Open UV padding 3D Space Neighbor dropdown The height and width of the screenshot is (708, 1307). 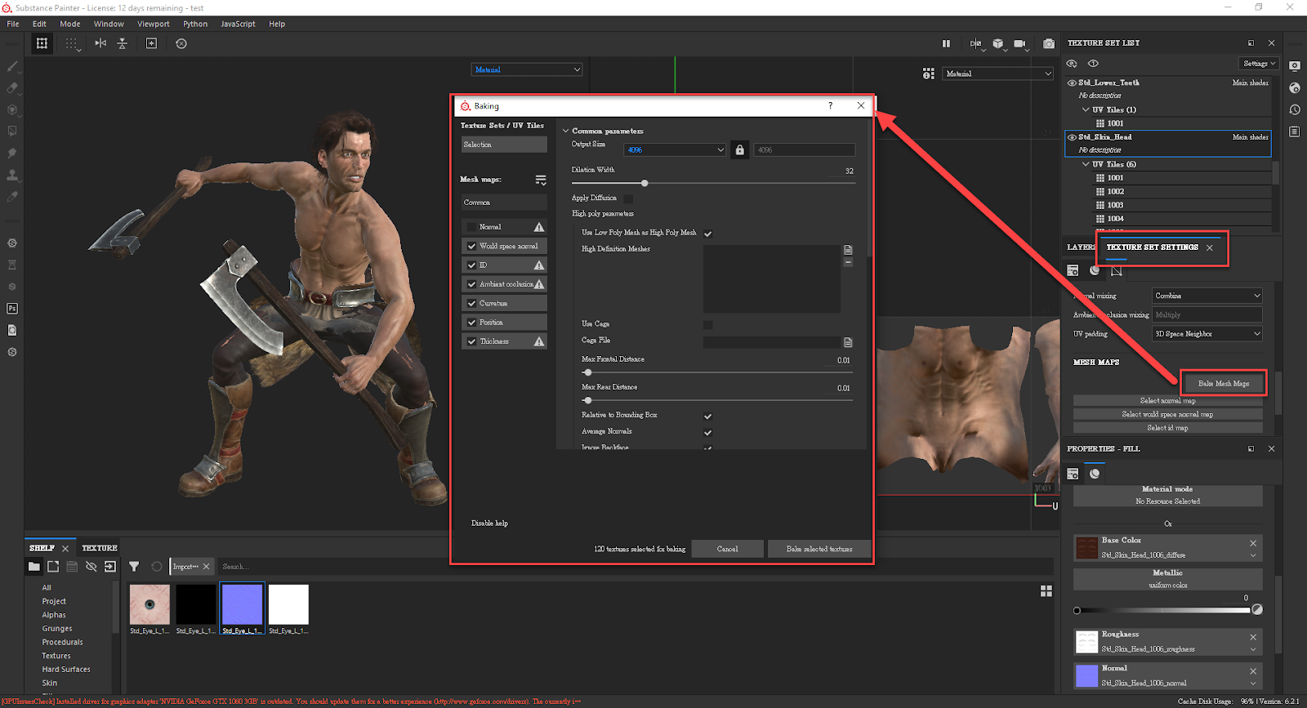[1207, 333]
